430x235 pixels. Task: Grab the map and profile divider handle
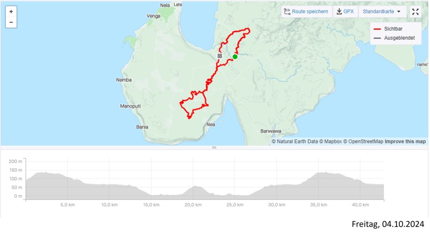click(x=214, y=147)
